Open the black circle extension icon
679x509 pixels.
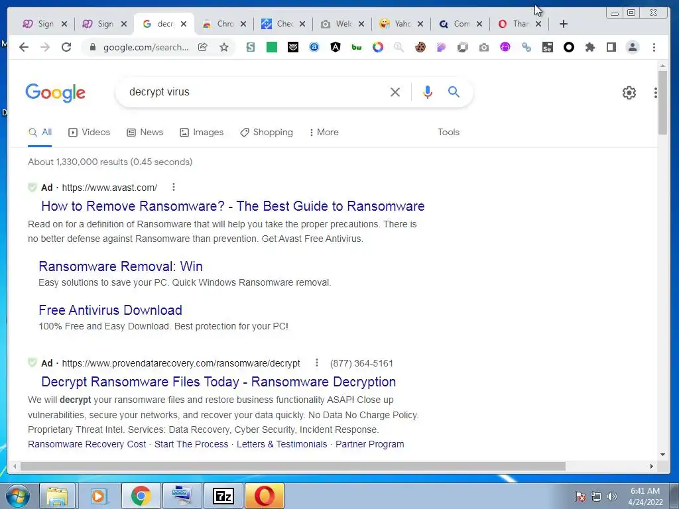(x=568, y=47)
